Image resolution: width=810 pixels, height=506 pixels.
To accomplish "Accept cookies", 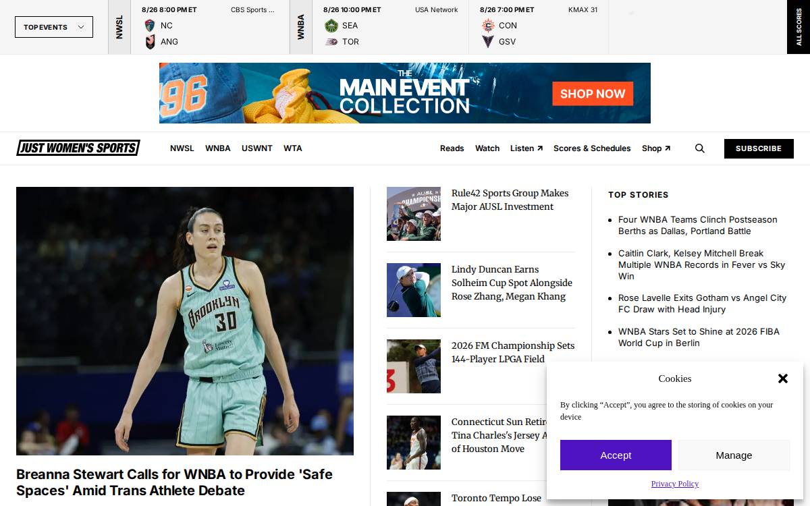I will (x=616, y=455).
